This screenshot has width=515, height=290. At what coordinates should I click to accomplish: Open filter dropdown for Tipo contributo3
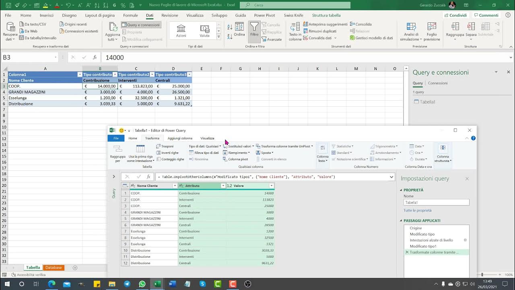tap(189, 75)
